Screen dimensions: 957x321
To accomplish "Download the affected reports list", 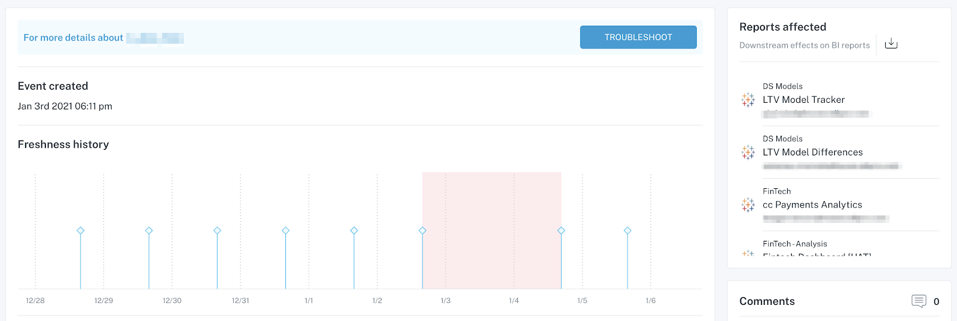I will [x=891, y=44].
